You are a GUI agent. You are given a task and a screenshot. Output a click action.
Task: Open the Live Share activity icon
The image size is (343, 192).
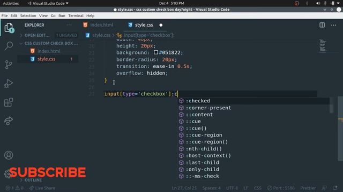(9, 121)
